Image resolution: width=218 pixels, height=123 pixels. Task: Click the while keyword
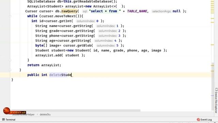pos(32,16)
